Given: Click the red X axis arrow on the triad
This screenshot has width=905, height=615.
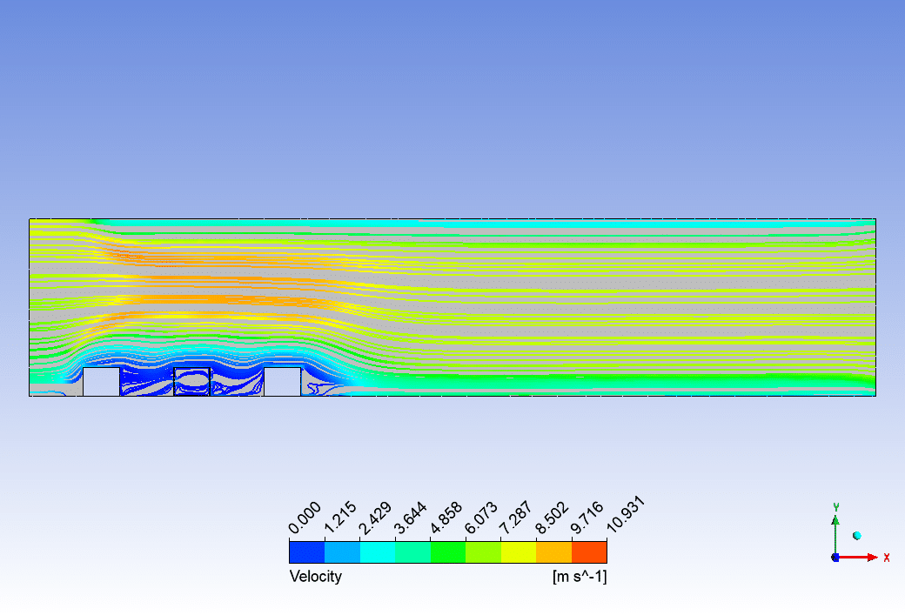Looking at the screenshot, I should coord(873,557).
